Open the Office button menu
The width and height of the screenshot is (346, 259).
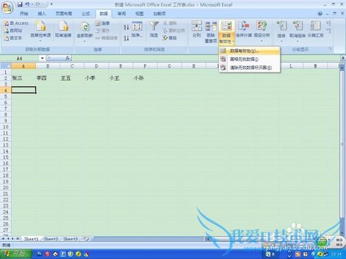tap(7, 8)
